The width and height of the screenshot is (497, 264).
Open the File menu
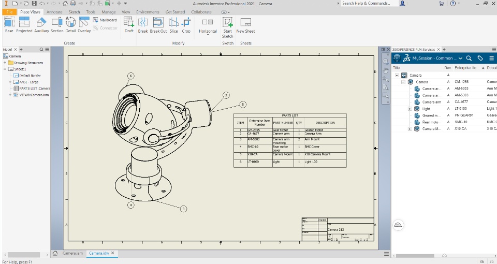pos(9,12)
